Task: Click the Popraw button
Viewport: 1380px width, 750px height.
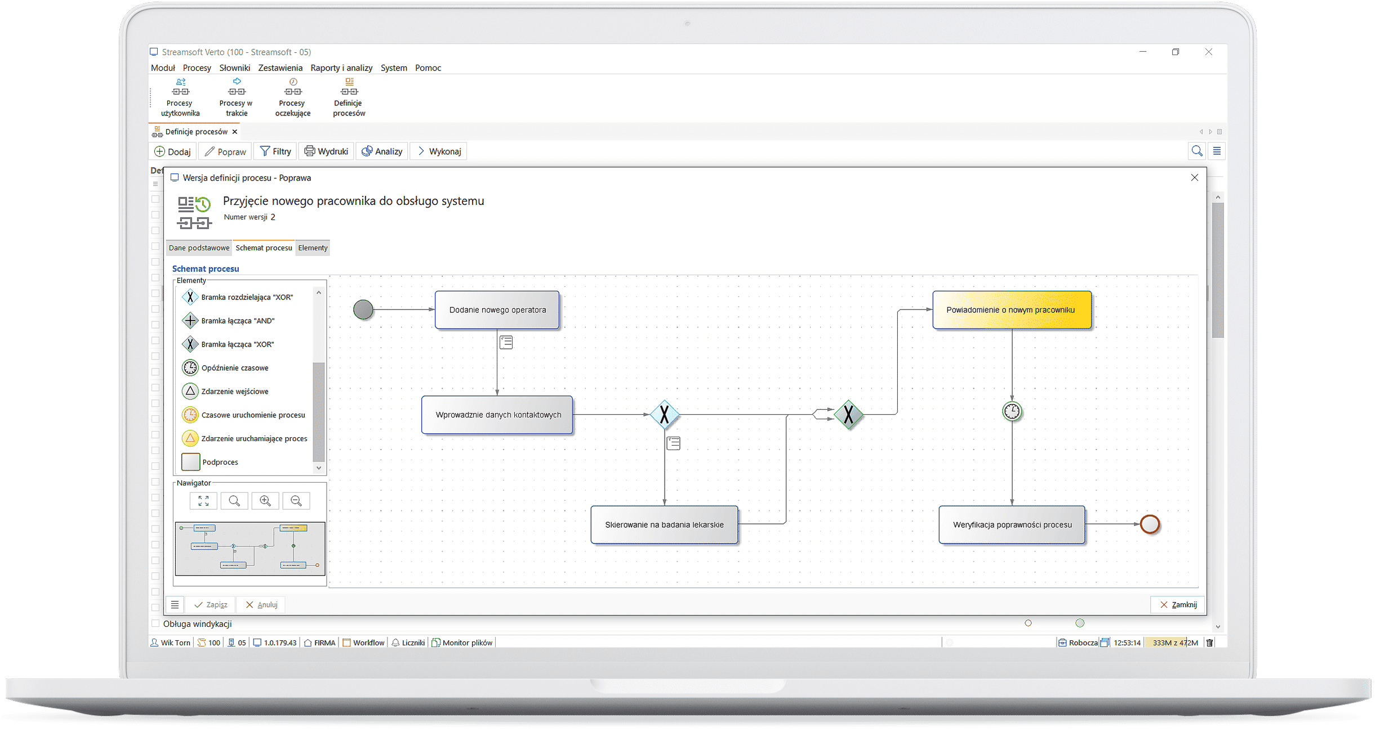Action: [x=225, y=151]
